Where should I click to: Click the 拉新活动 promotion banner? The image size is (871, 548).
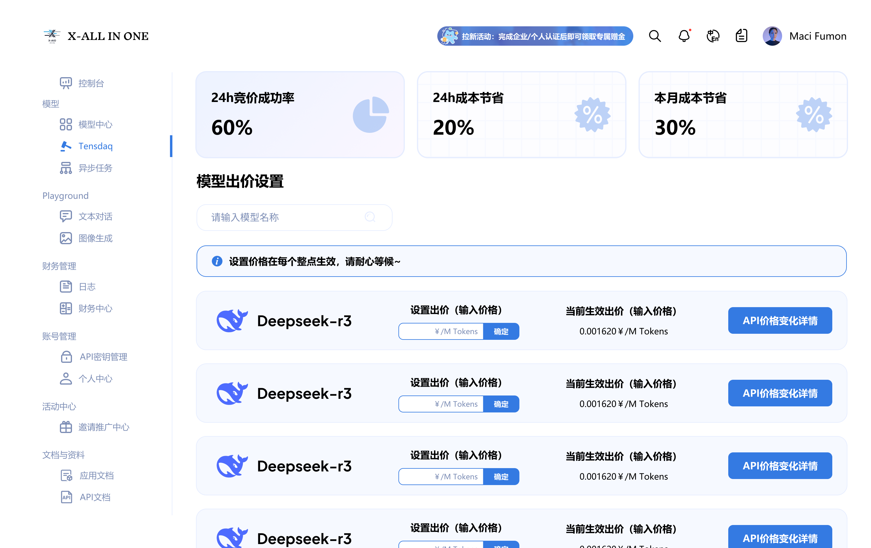(x=535, y=36)
